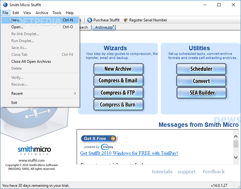Open the Archive menu

click(x=42, y=13)
